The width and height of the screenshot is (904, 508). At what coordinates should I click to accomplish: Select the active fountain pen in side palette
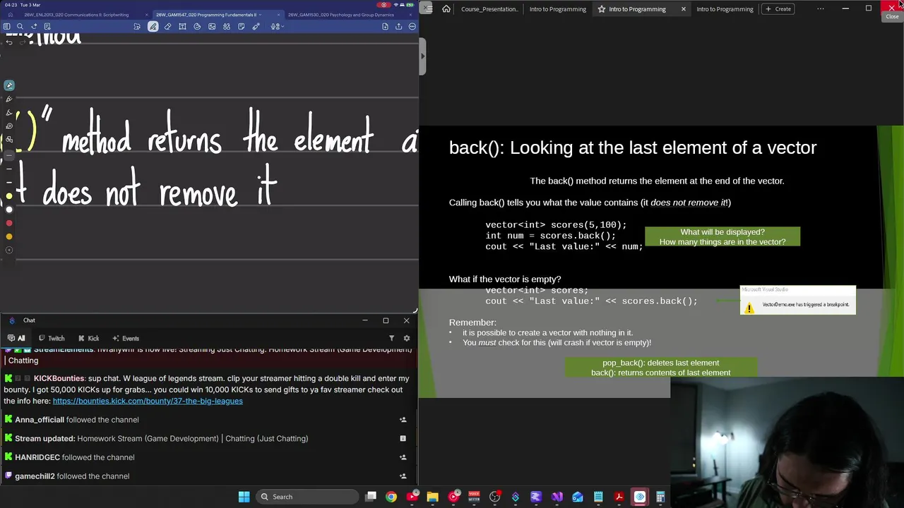[x=9, y=85]
